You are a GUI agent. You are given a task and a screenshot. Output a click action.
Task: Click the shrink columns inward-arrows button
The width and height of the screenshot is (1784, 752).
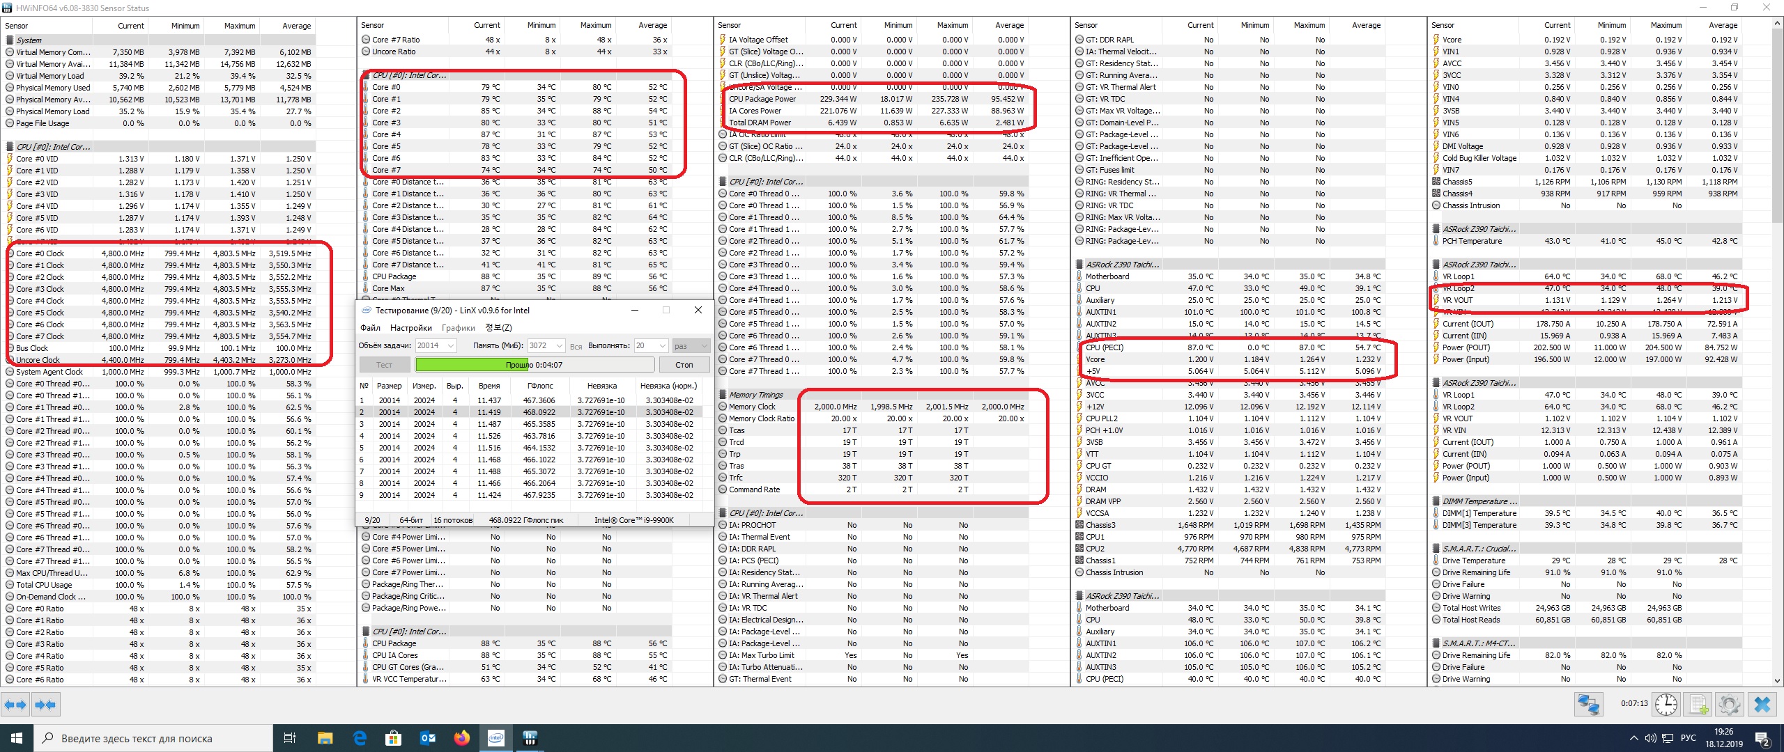click(45, 705)
